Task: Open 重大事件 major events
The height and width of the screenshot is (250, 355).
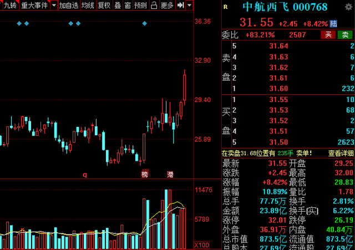Action: coord(34,5)
